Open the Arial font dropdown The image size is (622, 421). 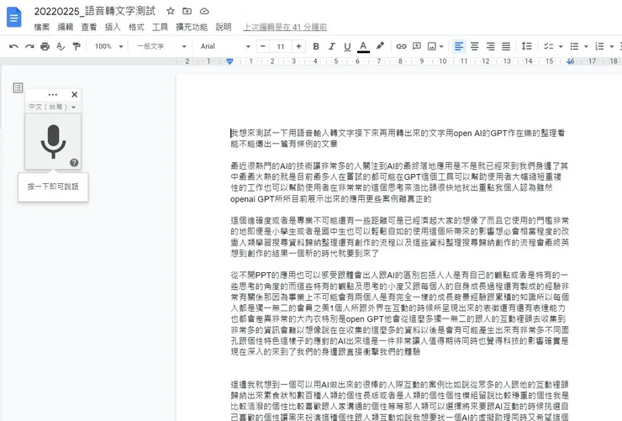(x=225, y=46)
